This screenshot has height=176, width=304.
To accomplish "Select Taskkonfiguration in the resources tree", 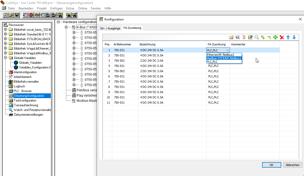I will pos(25,100).
